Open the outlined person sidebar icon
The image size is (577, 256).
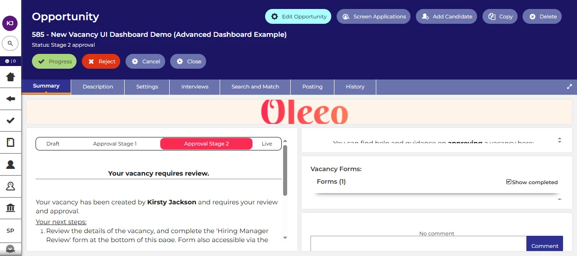click(10, 186)
